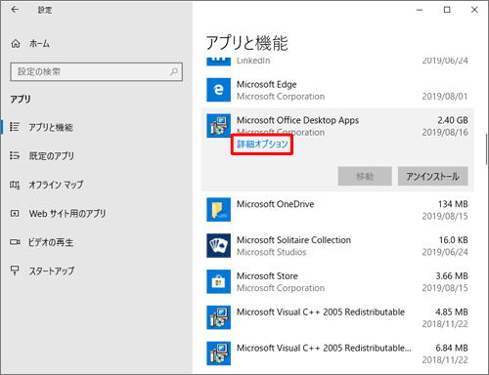Image resolution: width=489 pixels, height=375 pixels.
Task: Select the 既定のアプリ sidebar icon
Action: (15, 155)
